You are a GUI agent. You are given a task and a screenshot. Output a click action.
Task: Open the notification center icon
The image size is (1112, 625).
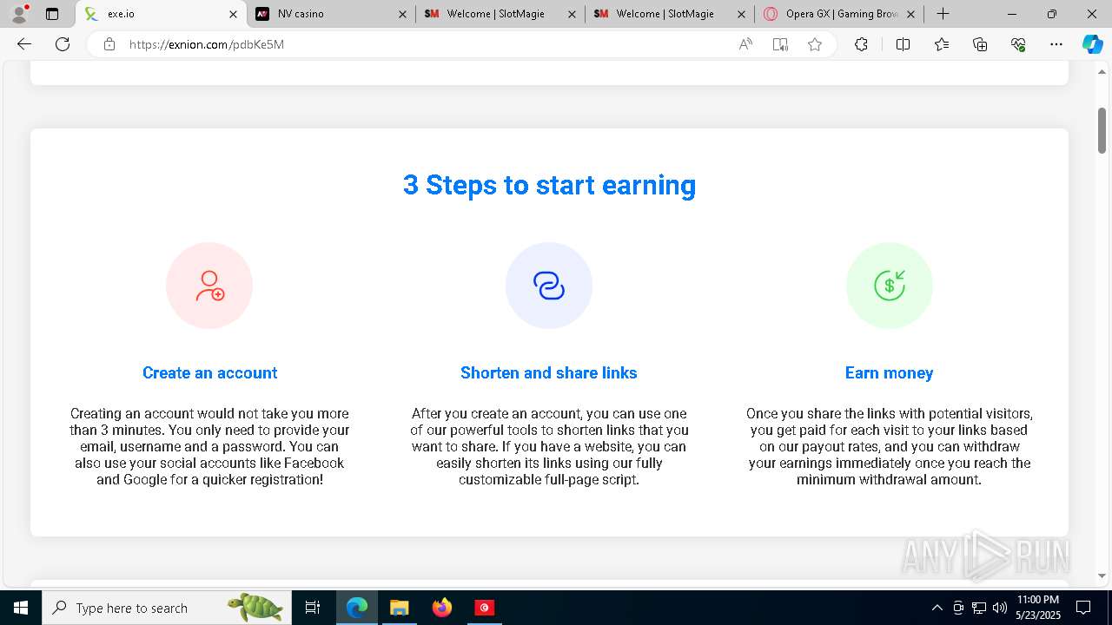point(1083,608)
